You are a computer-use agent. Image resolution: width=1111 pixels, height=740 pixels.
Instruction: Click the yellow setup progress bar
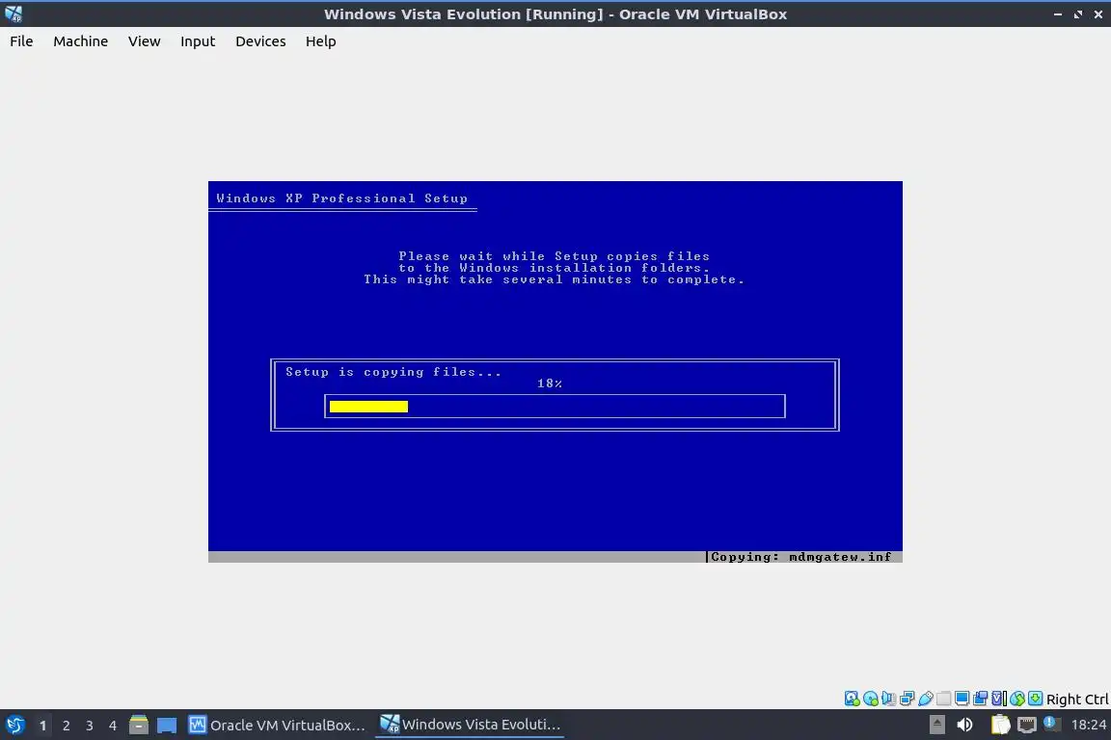[368, 407]
